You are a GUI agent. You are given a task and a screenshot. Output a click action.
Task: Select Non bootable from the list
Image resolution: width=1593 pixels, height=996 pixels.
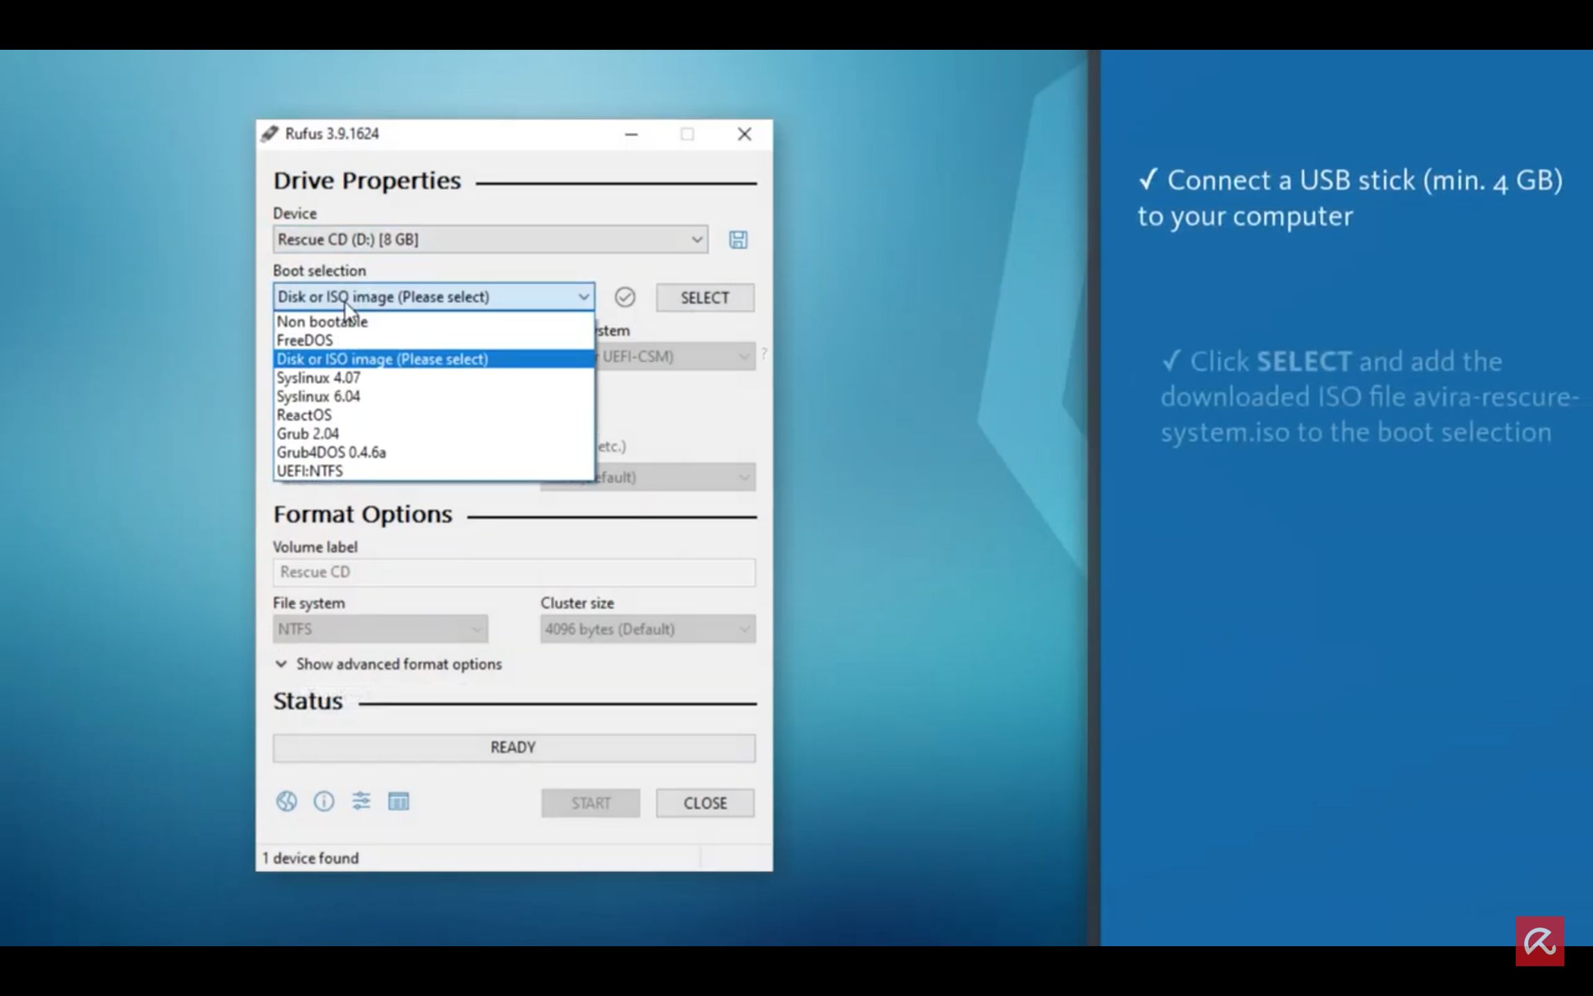(x=320, y=321)
